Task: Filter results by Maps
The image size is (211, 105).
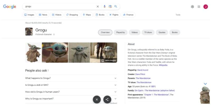Action: pos(87,15)
